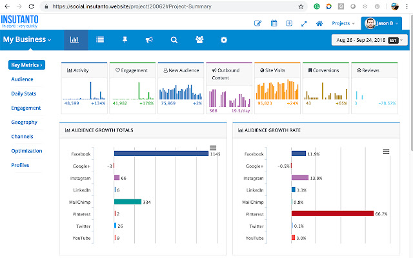
Task: Reload the page with the refresh icon
Action: click(x=32, y=6)
